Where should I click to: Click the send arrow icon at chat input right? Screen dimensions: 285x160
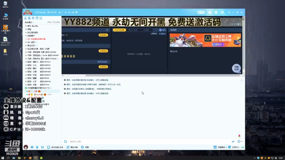tap(233, 141)
